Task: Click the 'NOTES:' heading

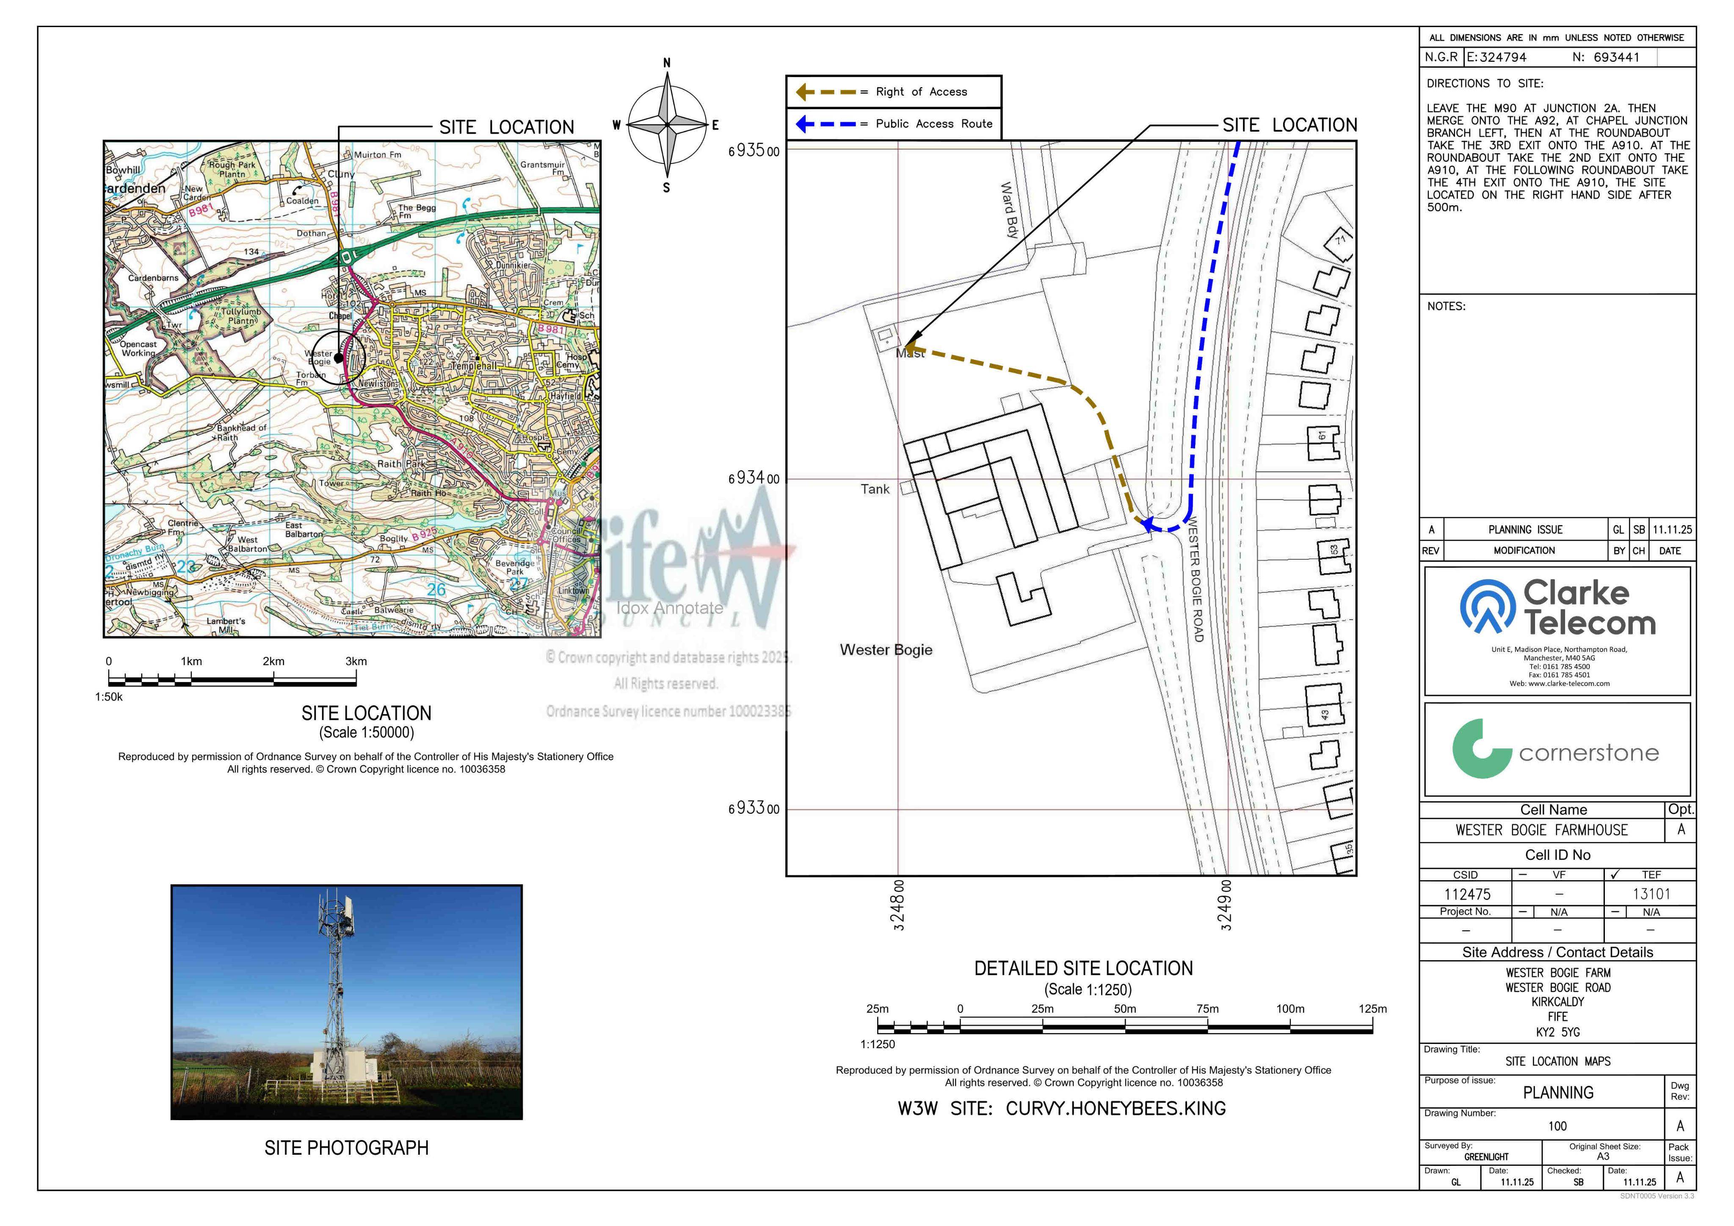Action: click(1446, 306)
